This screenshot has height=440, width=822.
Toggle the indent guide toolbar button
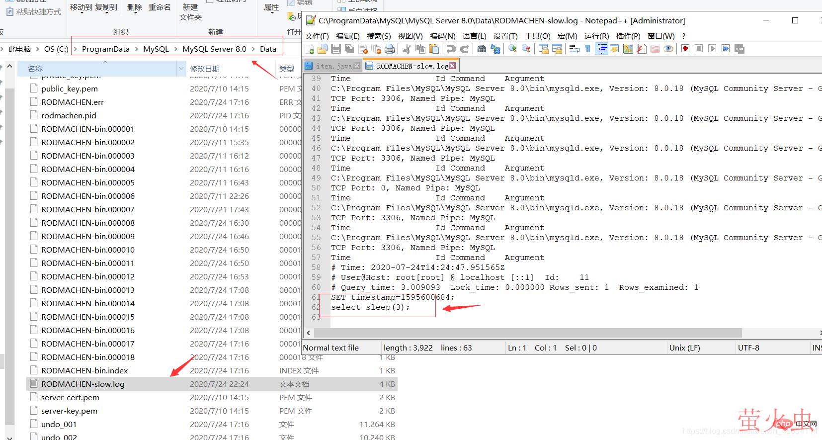[x=601, y=49]
